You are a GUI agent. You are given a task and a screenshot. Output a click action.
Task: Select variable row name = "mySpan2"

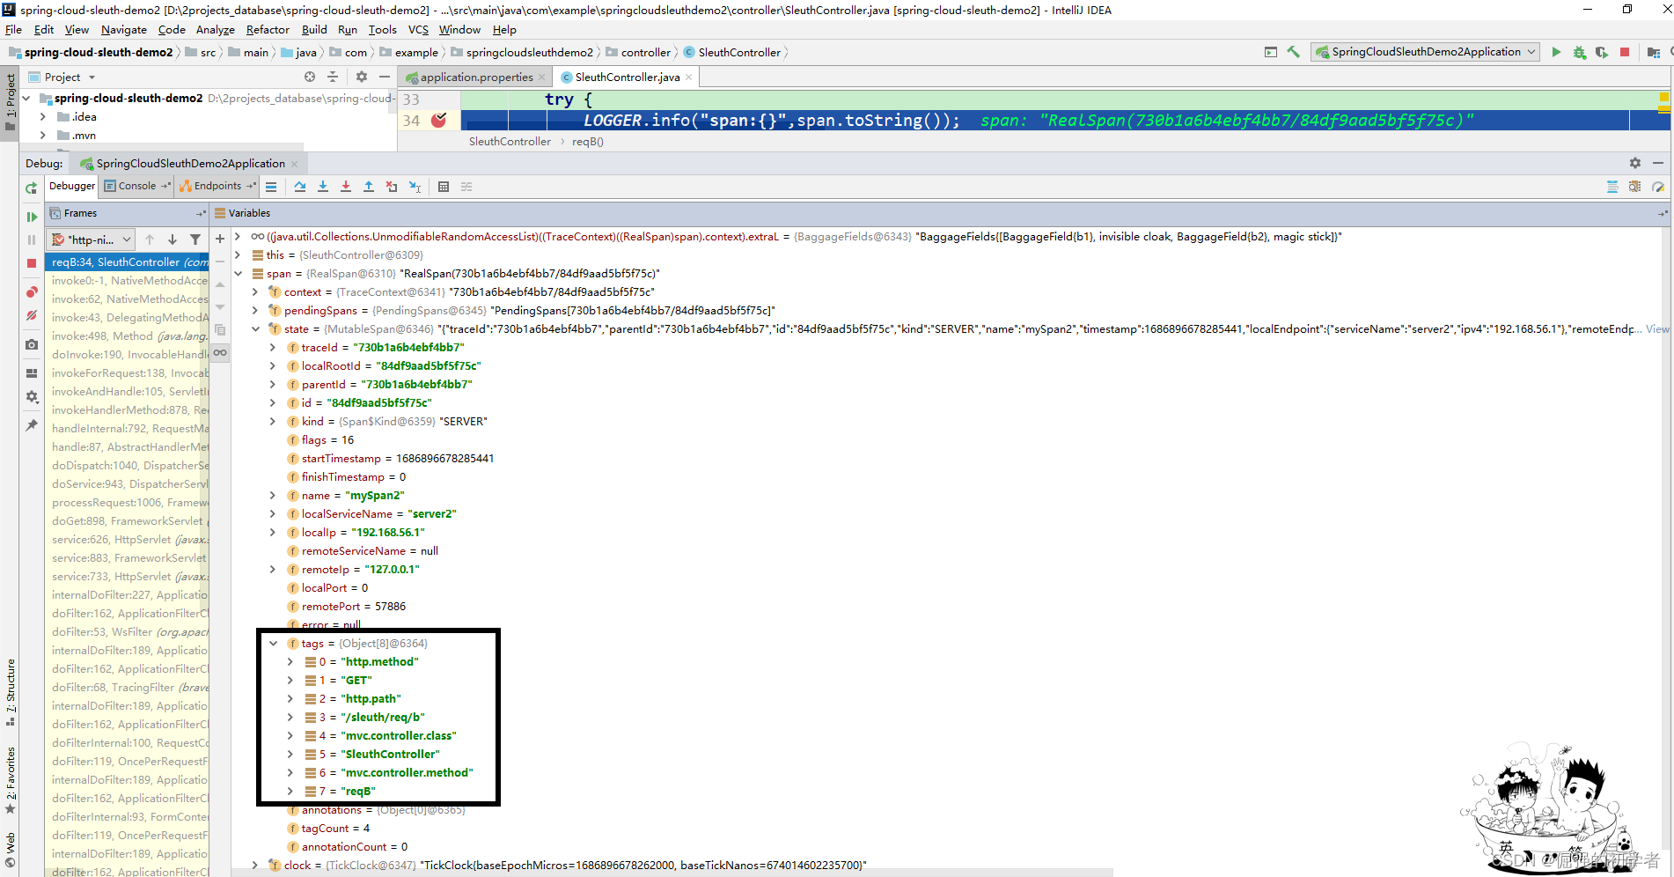tap(352, 495)
